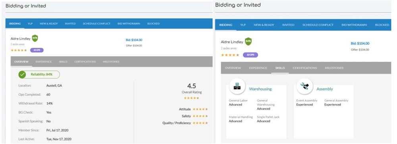The height and width of the screenshot is (144, 397).
Task: Open Overview sub-tab in right panel
Action: pos(233,68)
